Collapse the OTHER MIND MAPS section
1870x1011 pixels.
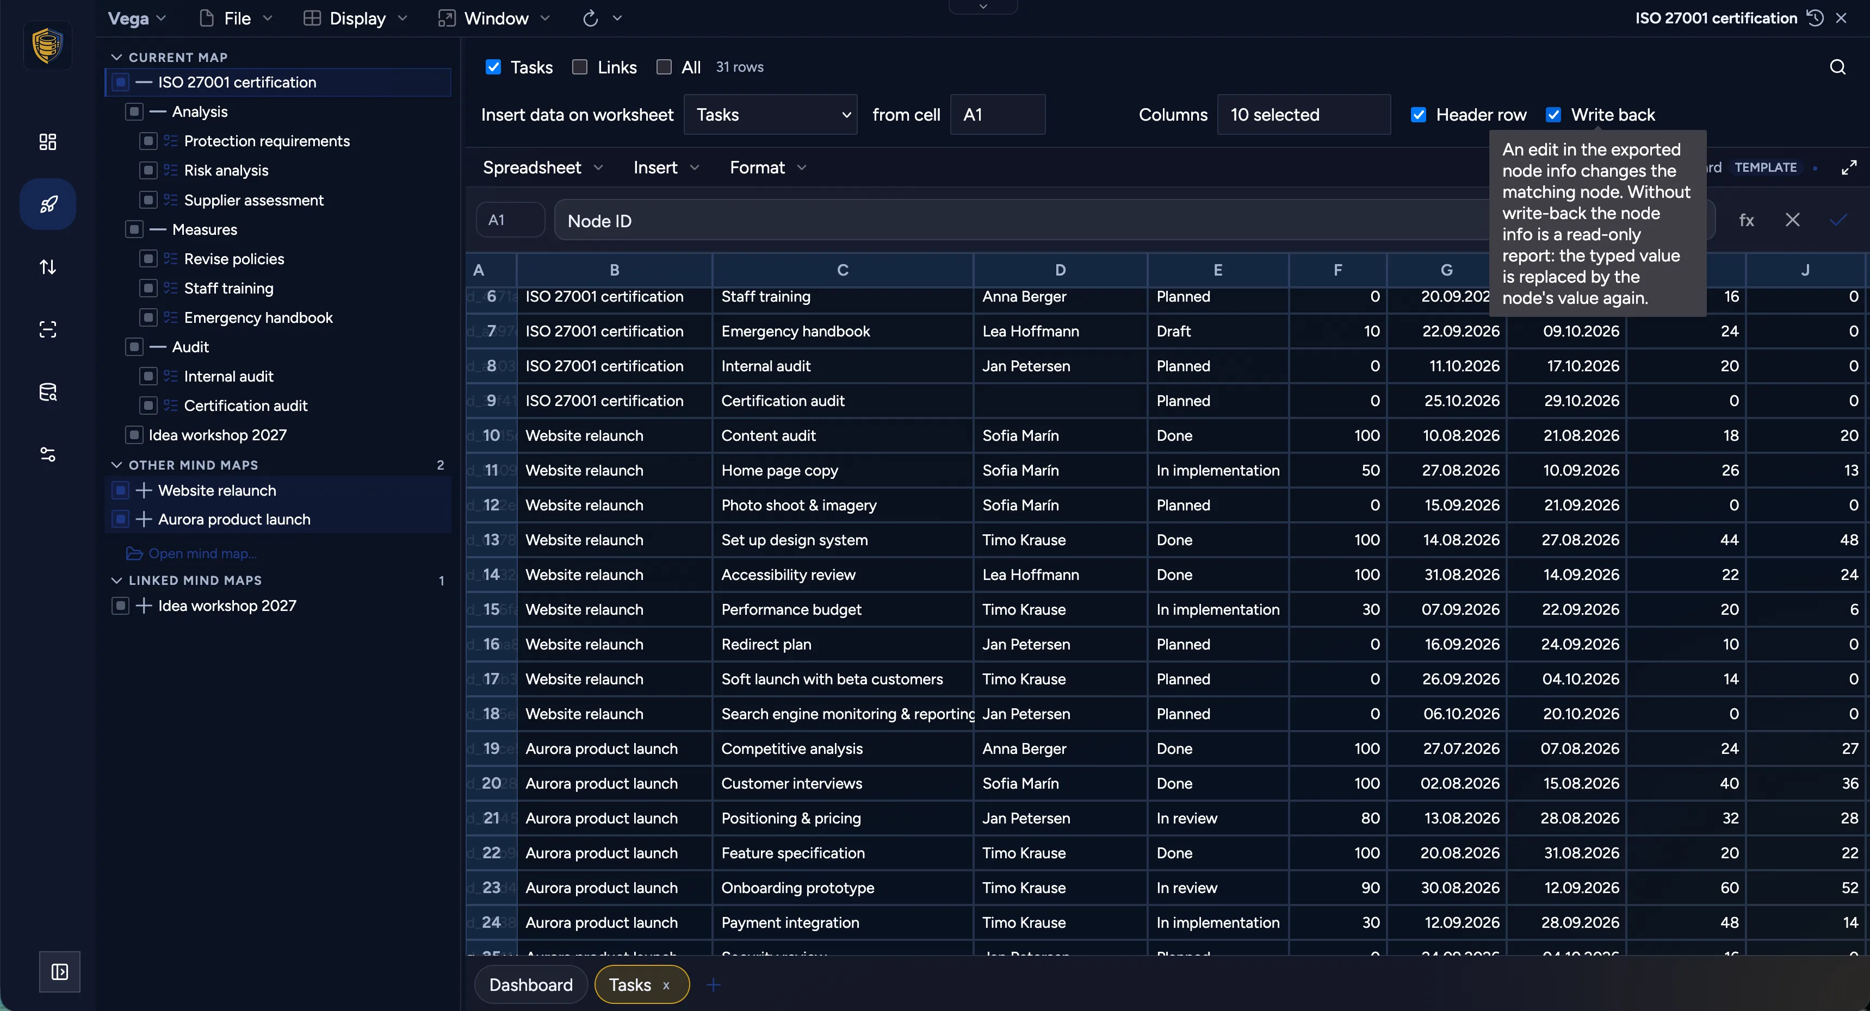(x=116, y=466)
